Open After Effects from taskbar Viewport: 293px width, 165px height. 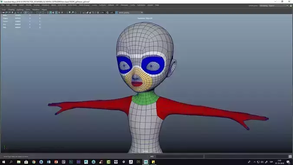coord(78,162)
